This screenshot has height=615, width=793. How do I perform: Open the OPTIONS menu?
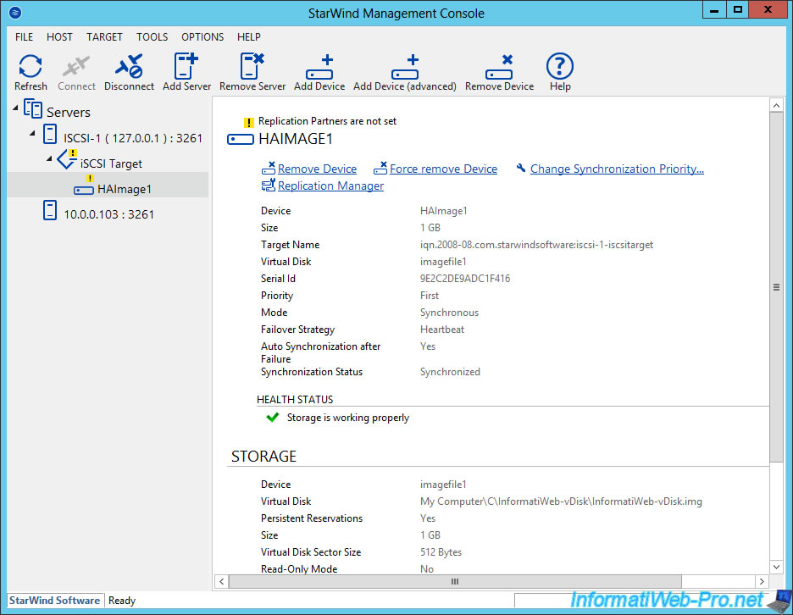coord(202,36)
